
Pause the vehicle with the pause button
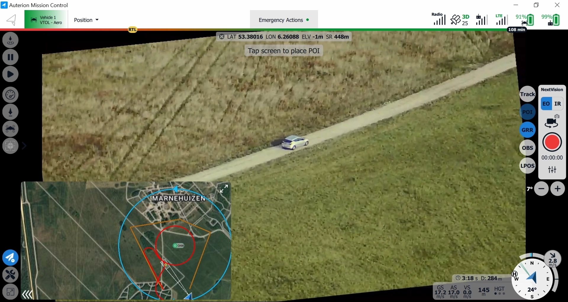10,57
